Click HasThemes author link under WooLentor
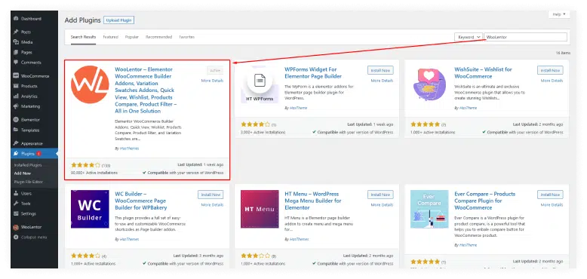Viewport: 587px width, 279px height. [x=129, y=149]
